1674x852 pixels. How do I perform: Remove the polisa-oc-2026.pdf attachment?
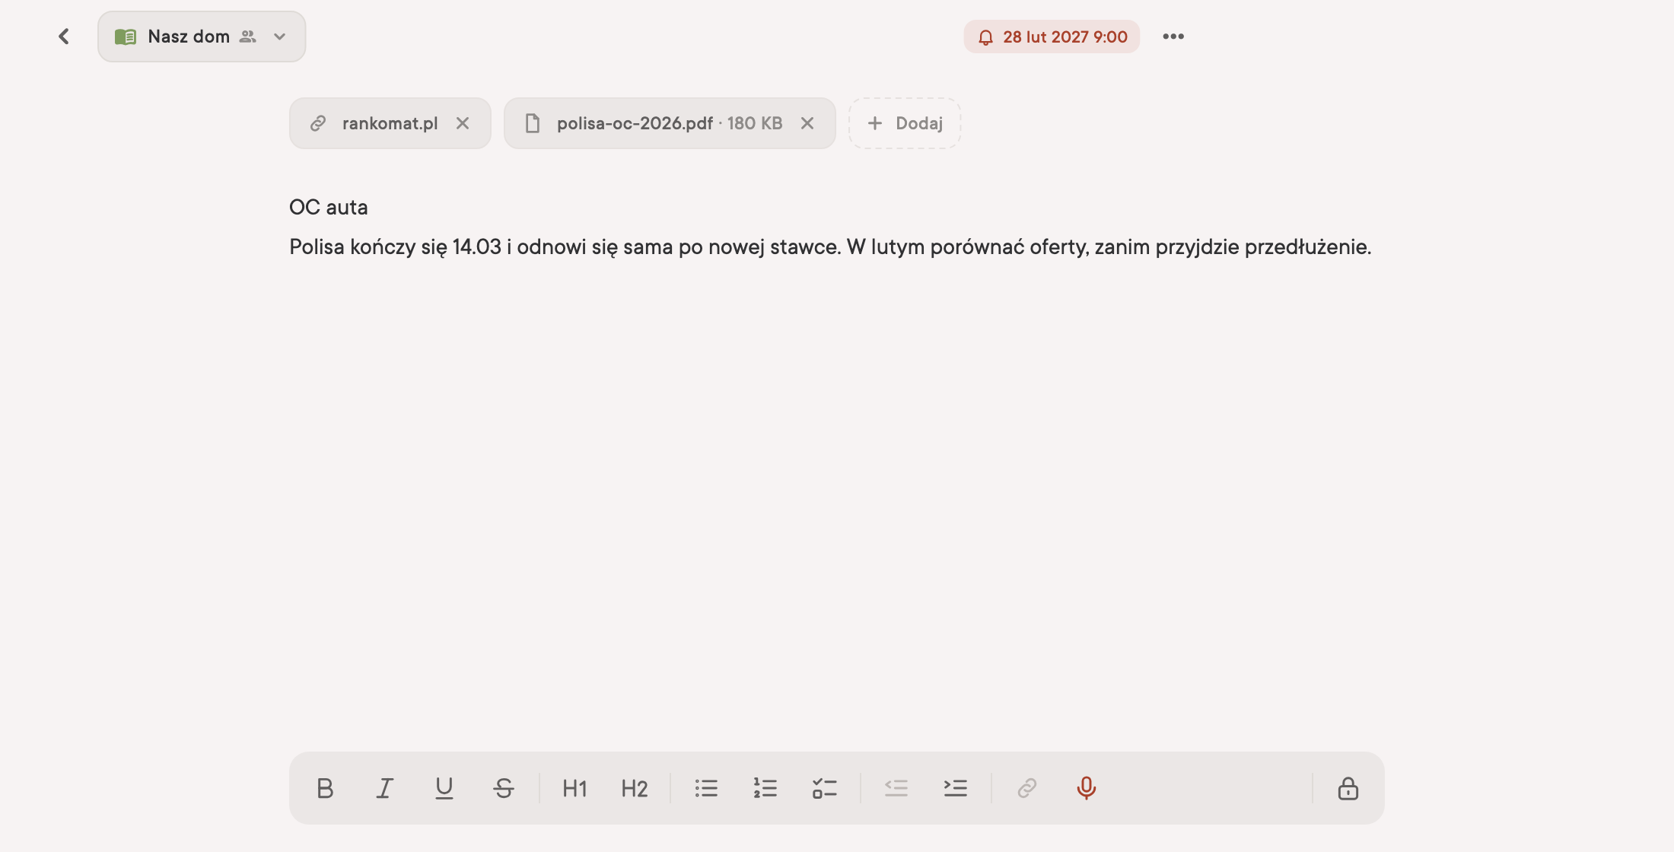pos(807,123)
